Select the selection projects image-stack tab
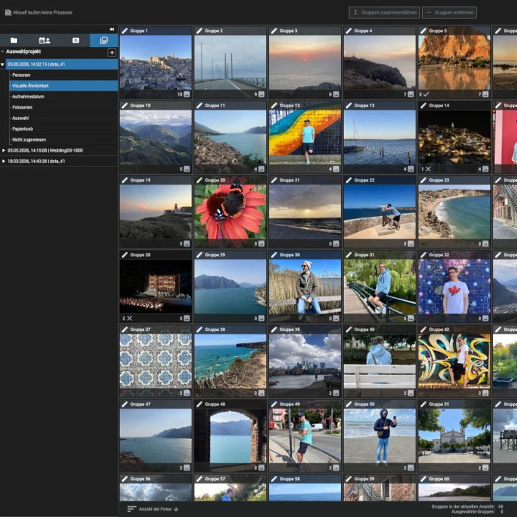The image size is (517, 517). point(104,40)
